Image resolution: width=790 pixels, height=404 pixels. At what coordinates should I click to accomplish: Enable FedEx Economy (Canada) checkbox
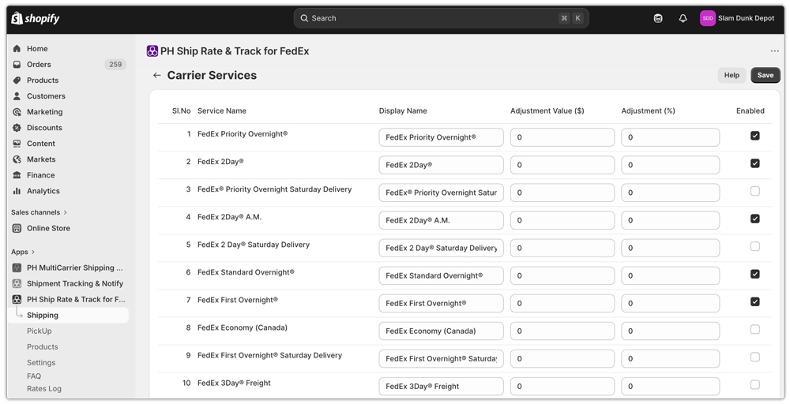754,330
